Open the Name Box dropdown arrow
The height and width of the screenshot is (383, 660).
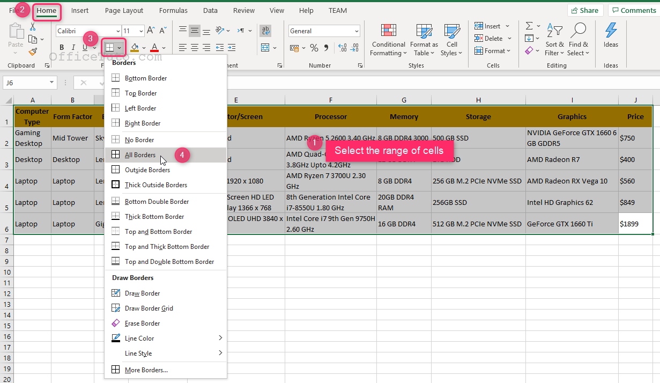click(52, 83)
